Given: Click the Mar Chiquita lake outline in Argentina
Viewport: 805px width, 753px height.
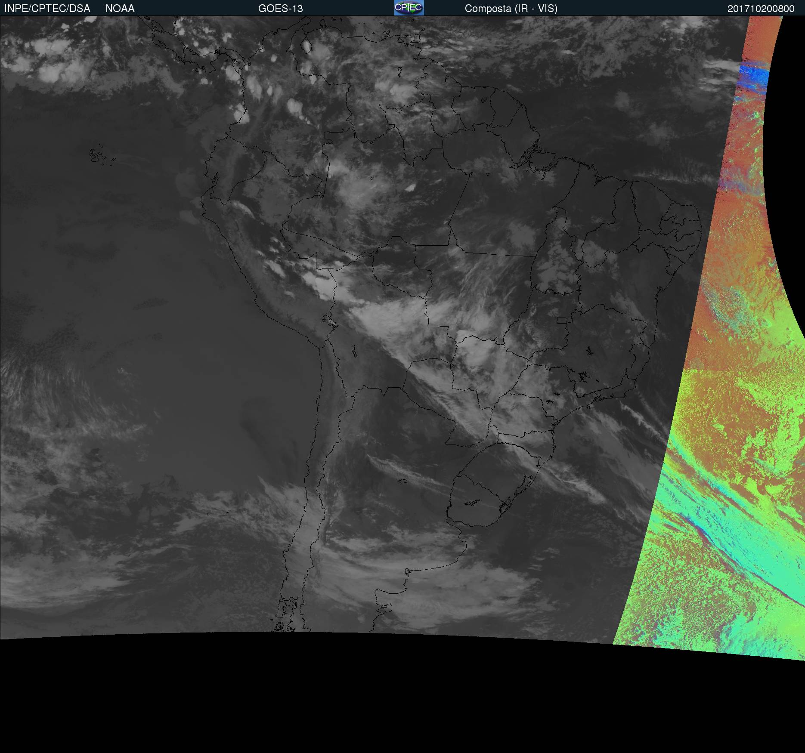Looking at the screenshot, I should point(402,481).
